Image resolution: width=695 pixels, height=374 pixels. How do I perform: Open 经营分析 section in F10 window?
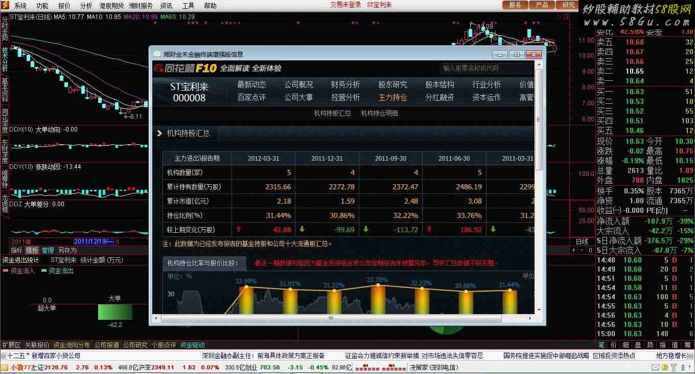pos(345,97)
